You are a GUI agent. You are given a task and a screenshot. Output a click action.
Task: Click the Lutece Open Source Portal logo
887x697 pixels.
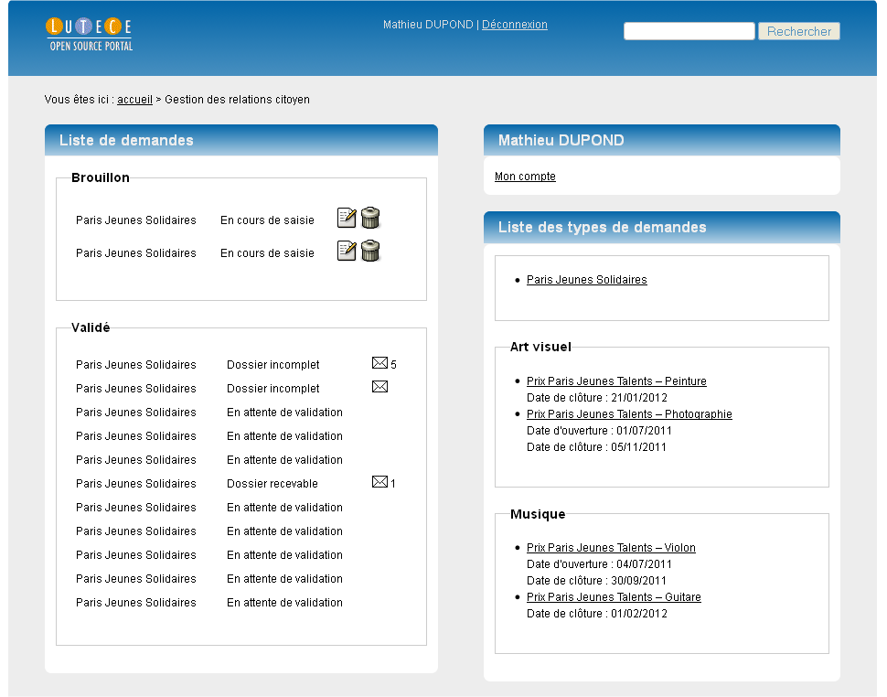coord(90,35)
